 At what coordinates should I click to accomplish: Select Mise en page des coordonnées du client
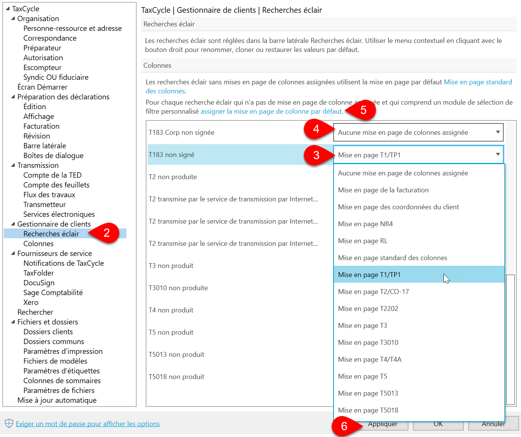tap(419, 207)
